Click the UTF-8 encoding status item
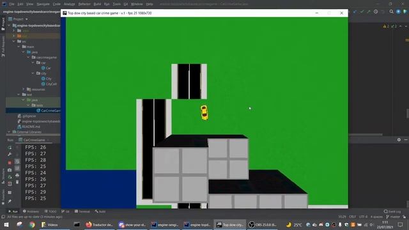The image size is (409, 230). tap(363, 217)
